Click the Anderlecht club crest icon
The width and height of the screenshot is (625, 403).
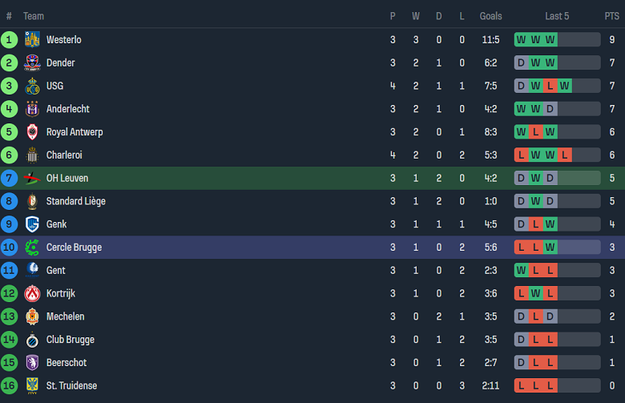click(x=32, y=109)
